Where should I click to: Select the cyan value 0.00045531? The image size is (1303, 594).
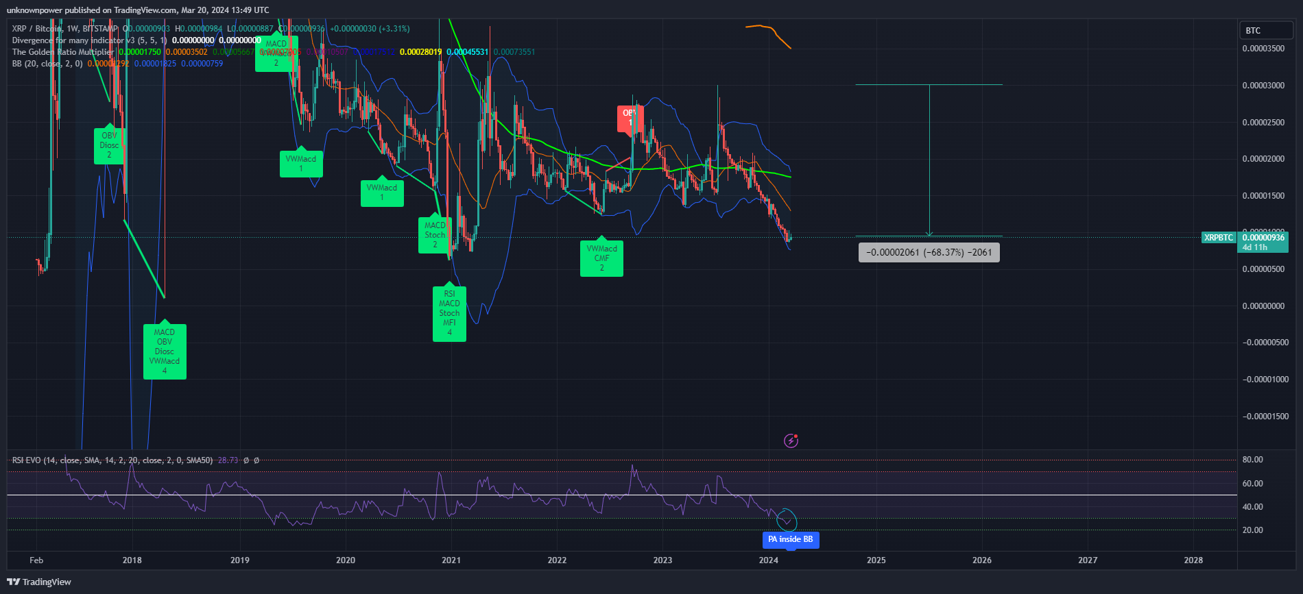pos(468,52)
